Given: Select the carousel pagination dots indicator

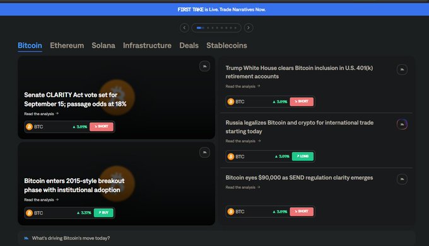Looking at the screenshot, I should (x=216, y=28).
